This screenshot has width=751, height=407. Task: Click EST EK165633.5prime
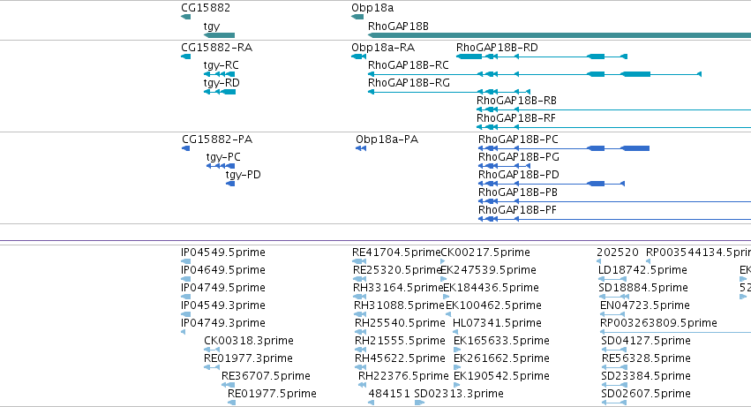tap(501, 342)
